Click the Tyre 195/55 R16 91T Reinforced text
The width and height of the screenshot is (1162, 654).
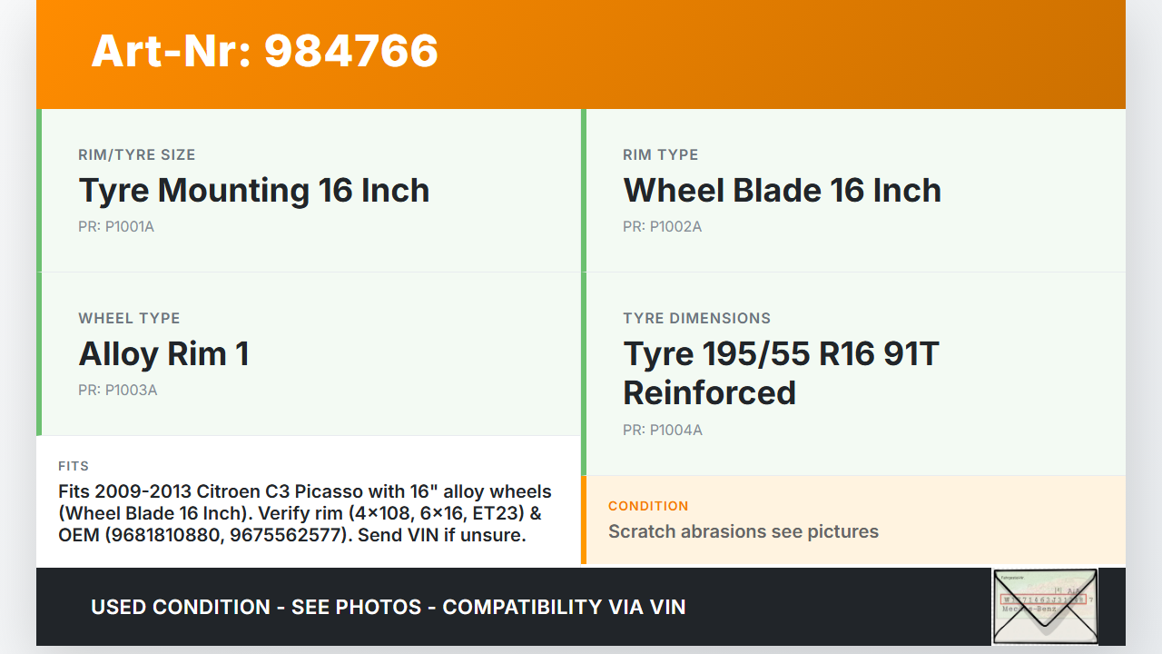coord(781,373)
